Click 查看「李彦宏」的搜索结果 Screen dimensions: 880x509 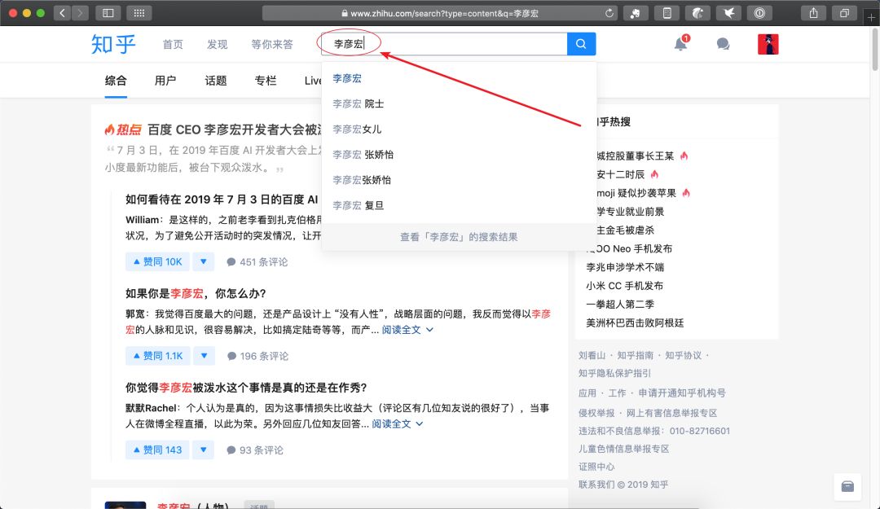click(459, 237)
